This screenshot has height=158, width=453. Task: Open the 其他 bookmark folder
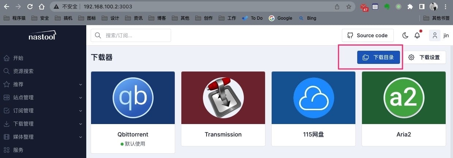181,18
